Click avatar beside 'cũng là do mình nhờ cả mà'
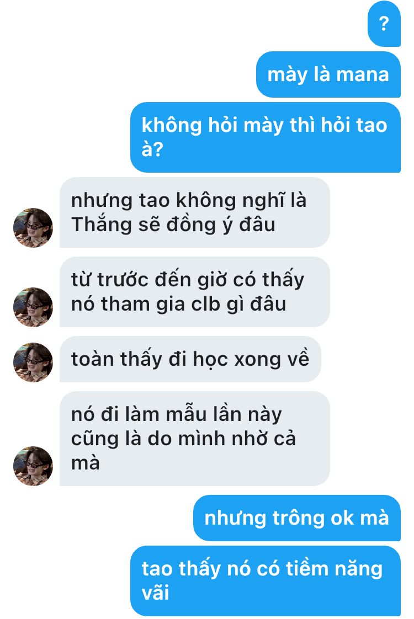This screenshot has height=619, width=414. click(x=33, y=466)
